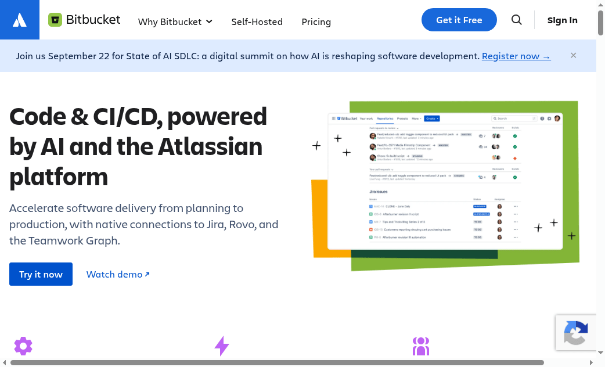
Task: Click the Try it now button
Action: tap(41, 274)
